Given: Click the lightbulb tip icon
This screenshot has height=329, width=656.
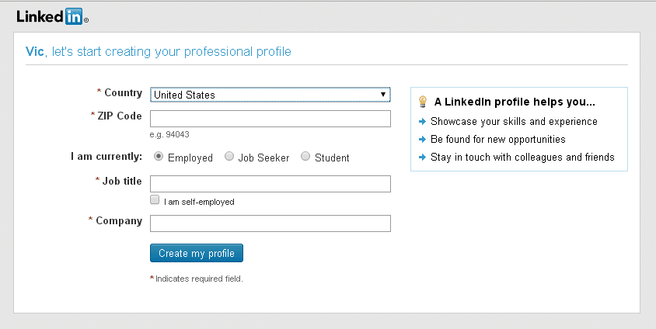Looking at the screenshot, I should tap(423, 102).
